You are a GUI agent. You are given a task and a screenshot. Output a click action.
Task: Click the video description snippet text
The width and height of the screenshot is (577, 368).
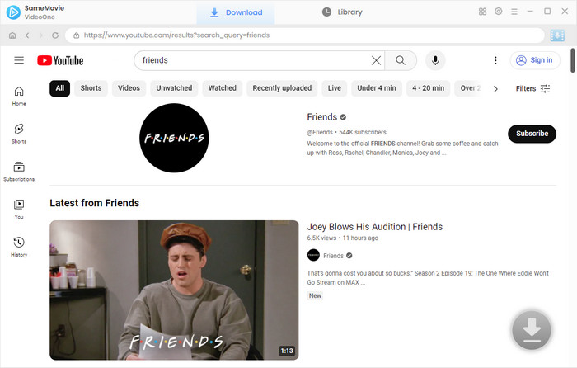[x=428, y=278]
